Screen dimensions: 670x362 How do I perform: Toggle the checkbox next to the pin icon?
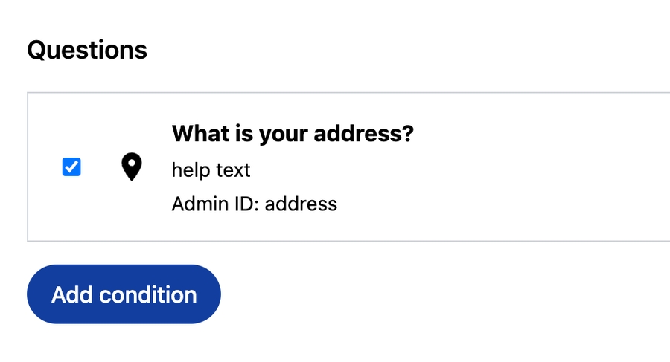71,167
